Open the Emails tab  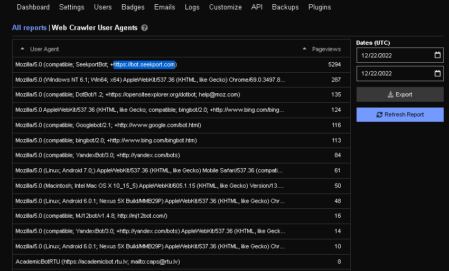[165, 7]
